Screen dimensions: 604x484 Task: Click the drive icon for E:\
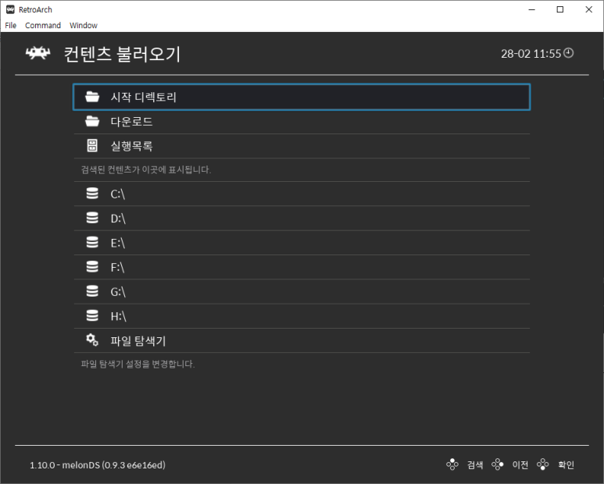[x=92, y=242]
